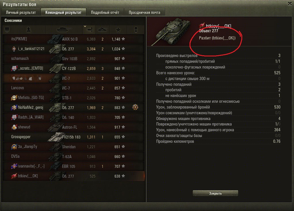The height and width of the screenshot is (211, 294).
Task: Sort allies by platoon shield icon column
Action: click(x=7, y=30)
